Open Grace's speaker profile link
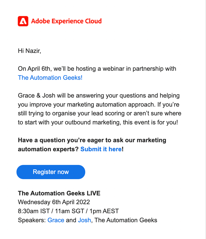The image size is (206, 239). [x=56, y=220]
